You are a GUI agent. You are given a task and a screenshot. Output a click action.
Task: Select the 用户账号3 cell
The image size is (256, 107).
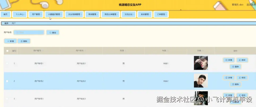pyautogui.click(x=39, y=99)
